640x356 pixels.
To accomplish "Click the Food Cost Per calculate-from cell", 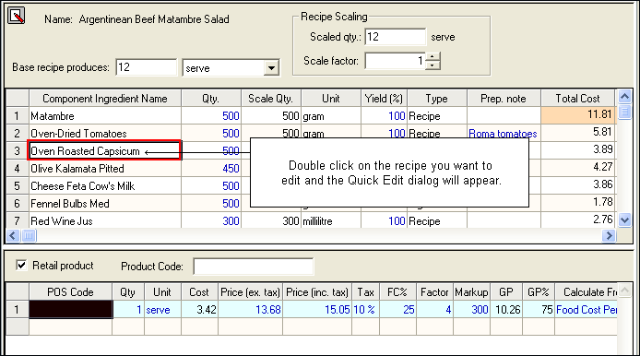I will point(587,310).
